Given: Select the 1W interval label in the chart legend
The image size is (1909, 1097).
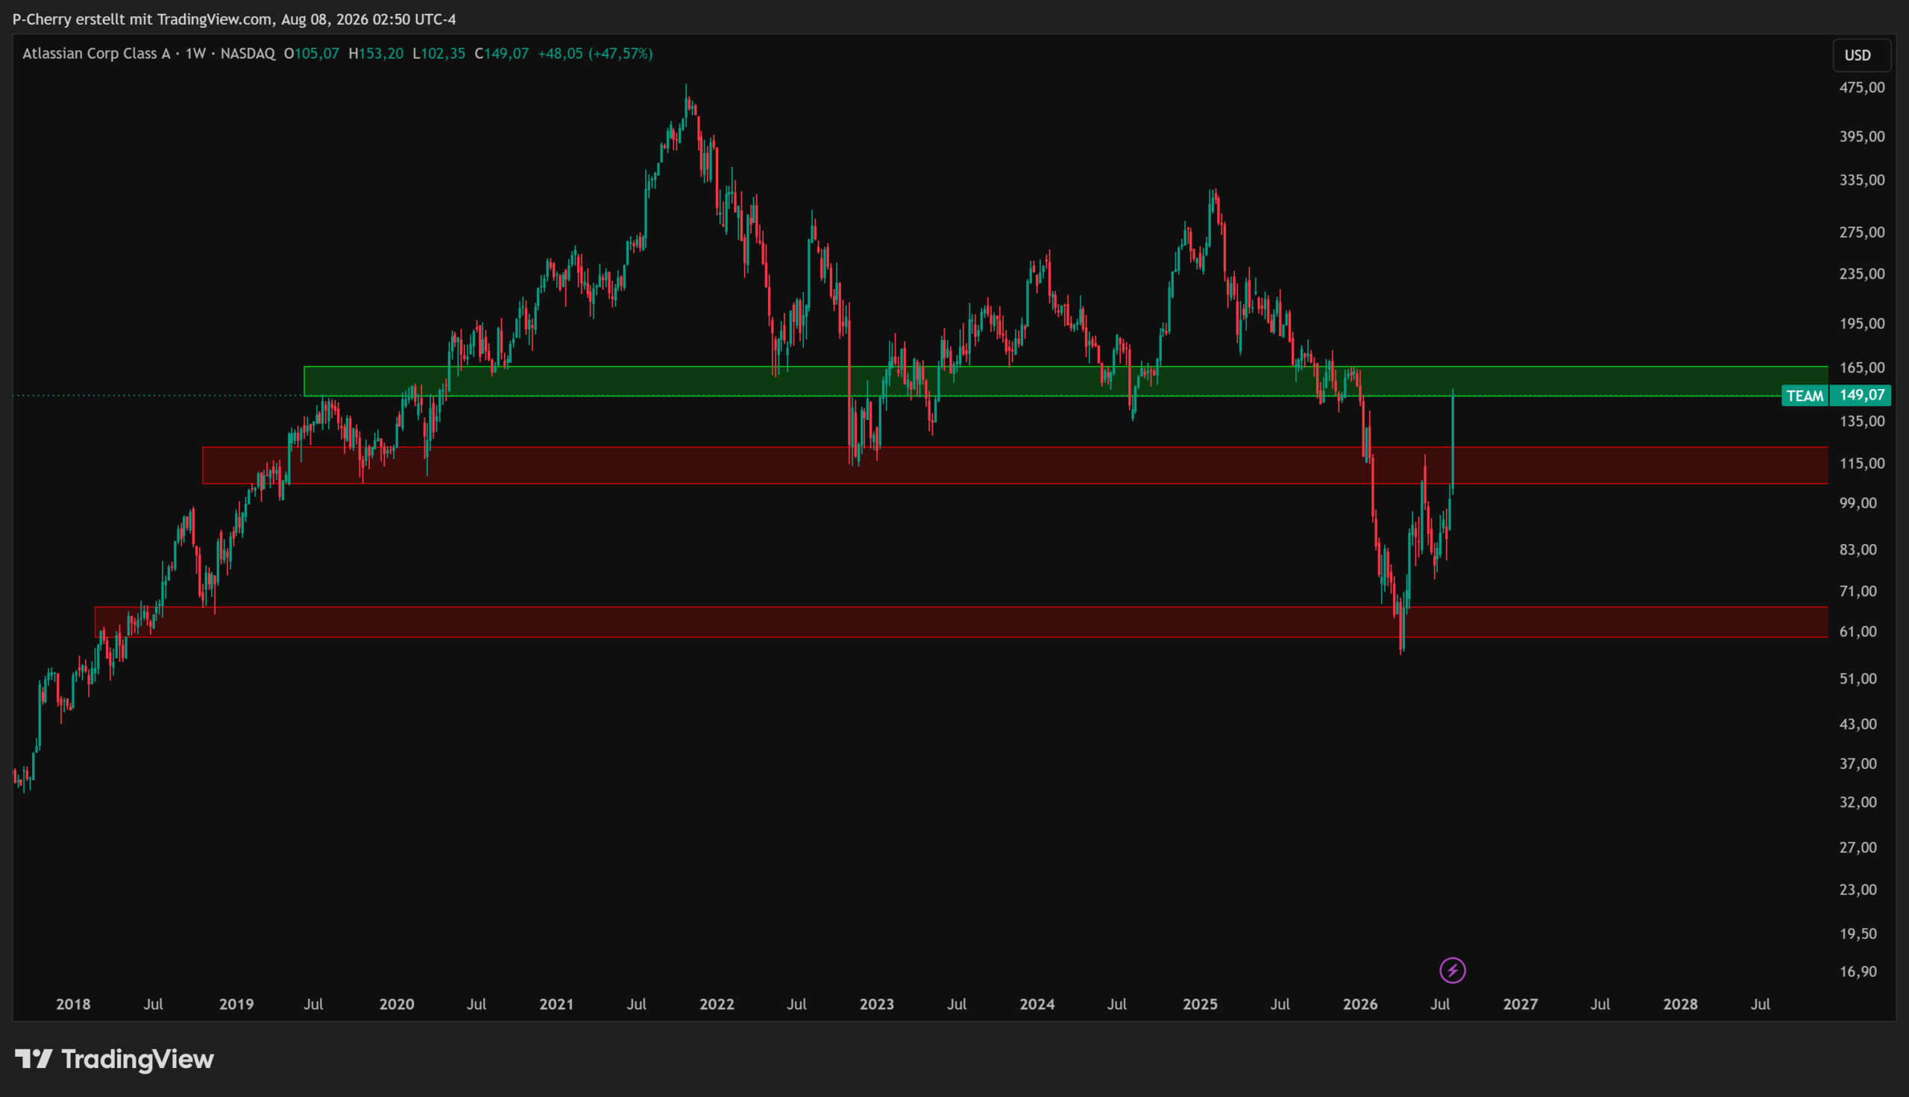Looking at the screenshot, I should tap(196, 54).
